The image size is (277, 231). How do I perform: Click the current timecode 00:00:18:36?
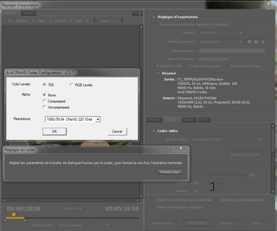pos(24,209)
